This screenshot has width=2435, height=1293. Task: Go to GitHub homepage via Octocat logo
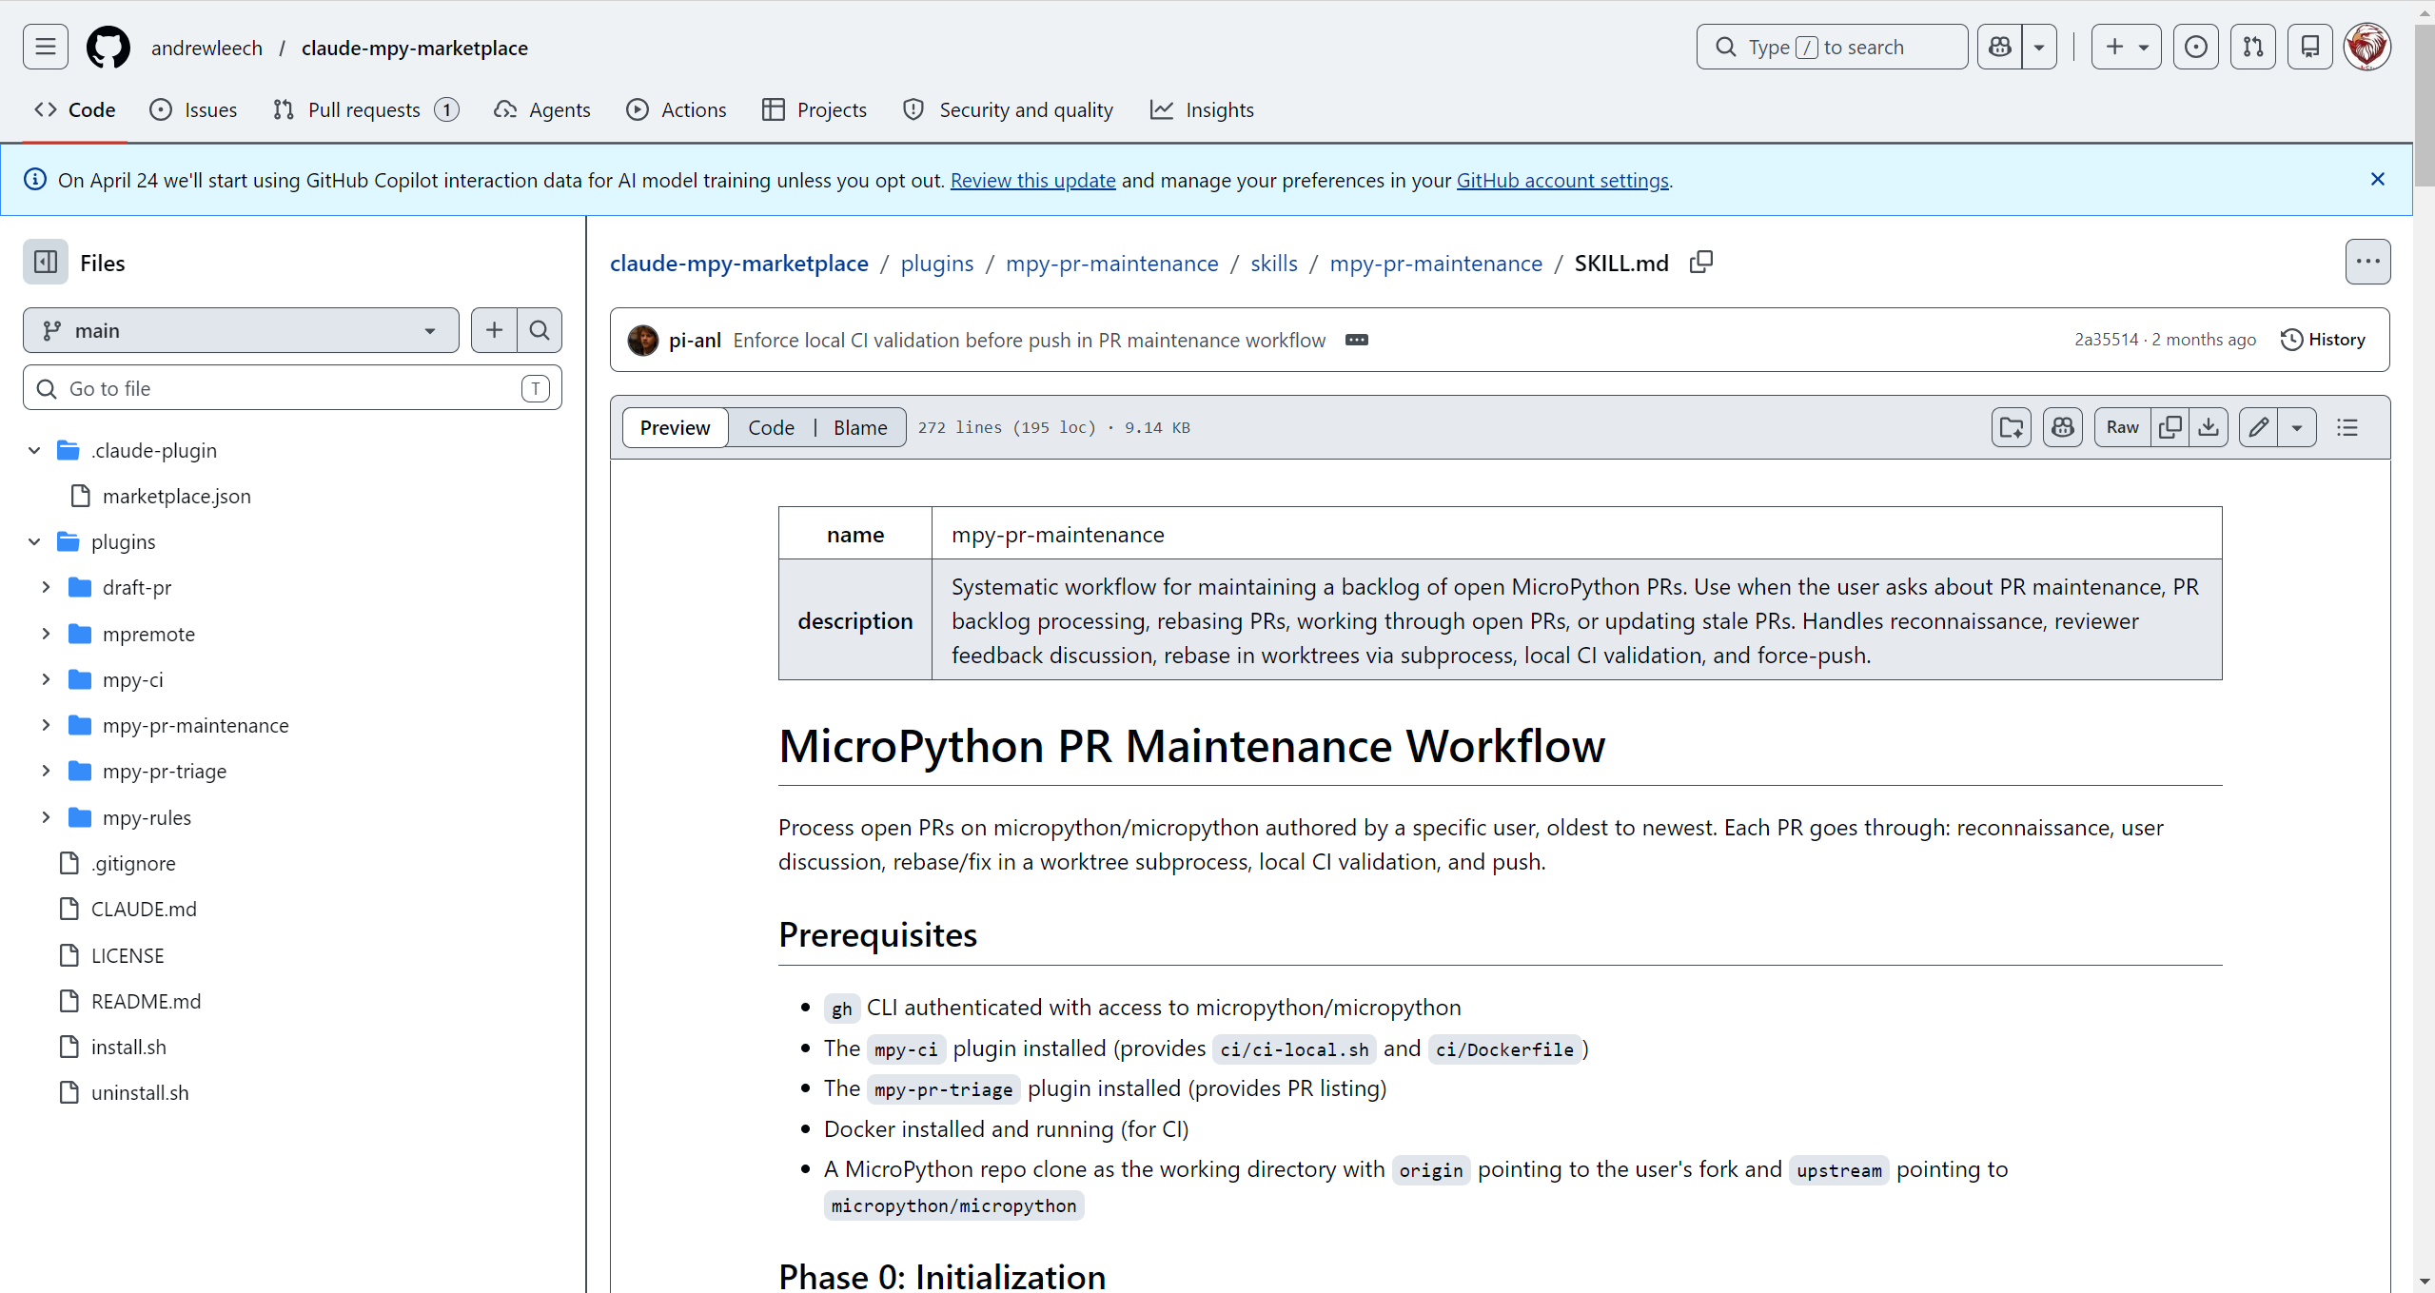(108, 47)
